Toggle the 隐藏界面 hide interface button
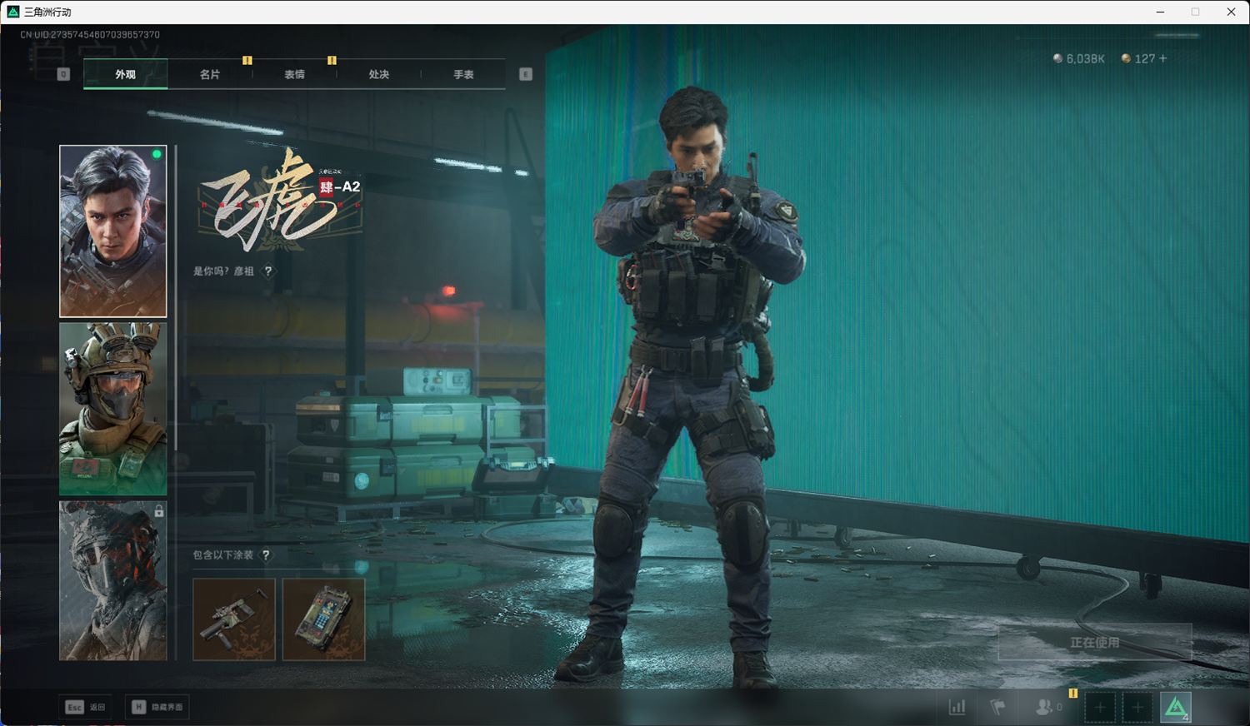Screen dimensions: 1250x726 point(157,707)
